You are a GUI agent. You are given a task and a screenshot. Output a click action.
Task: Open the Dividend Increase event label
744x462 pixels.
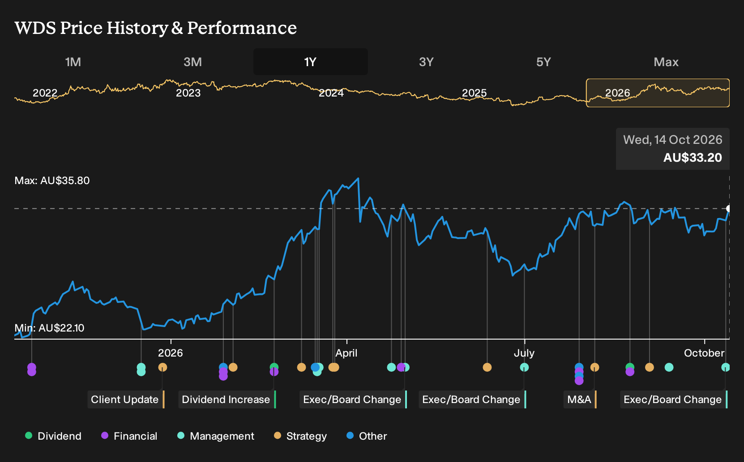(227, 399)
